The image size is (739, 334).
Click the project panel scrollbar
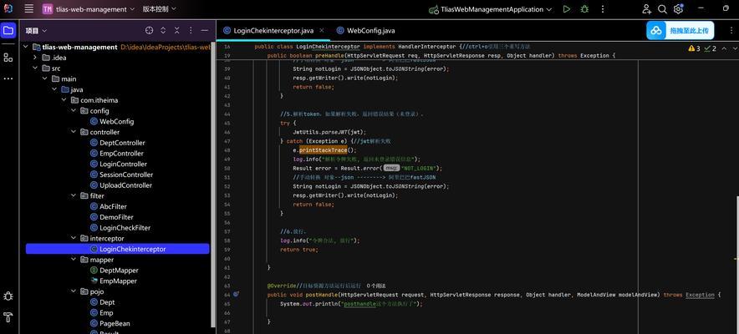click(x=213, y=184)
